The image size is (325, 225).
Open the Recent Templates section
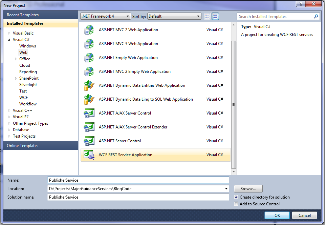coord(41,15)
